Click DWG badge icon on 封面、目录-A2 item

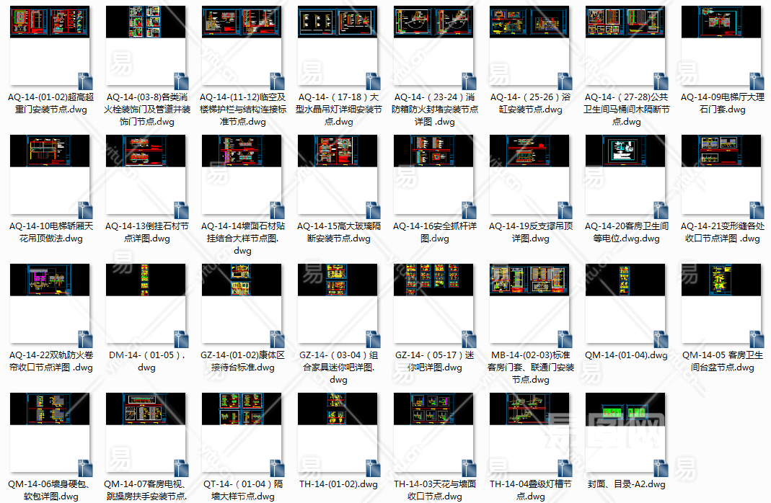pos(661,468)
